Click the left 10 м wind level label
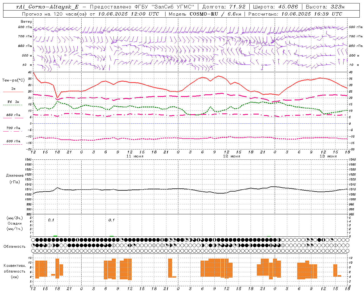The width and height of the screenshot is (364, 291). [x=27, y=65]
